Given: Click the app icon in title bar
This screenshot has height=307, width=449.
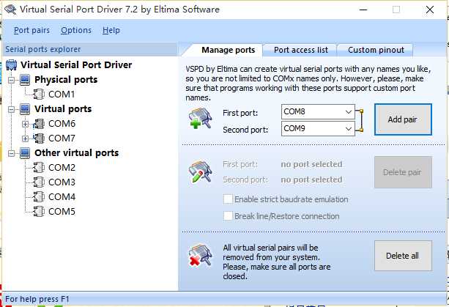Looking at the screenshot, I should (10, 10).
